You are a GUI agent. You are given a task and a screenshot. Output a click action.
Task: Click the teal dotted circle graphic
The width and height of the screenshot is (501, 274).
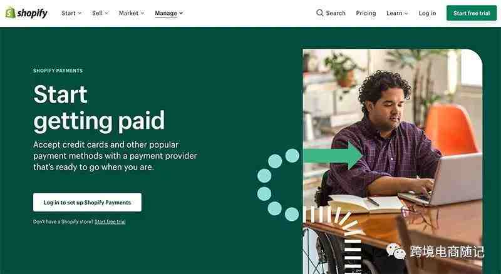[277, 185]
